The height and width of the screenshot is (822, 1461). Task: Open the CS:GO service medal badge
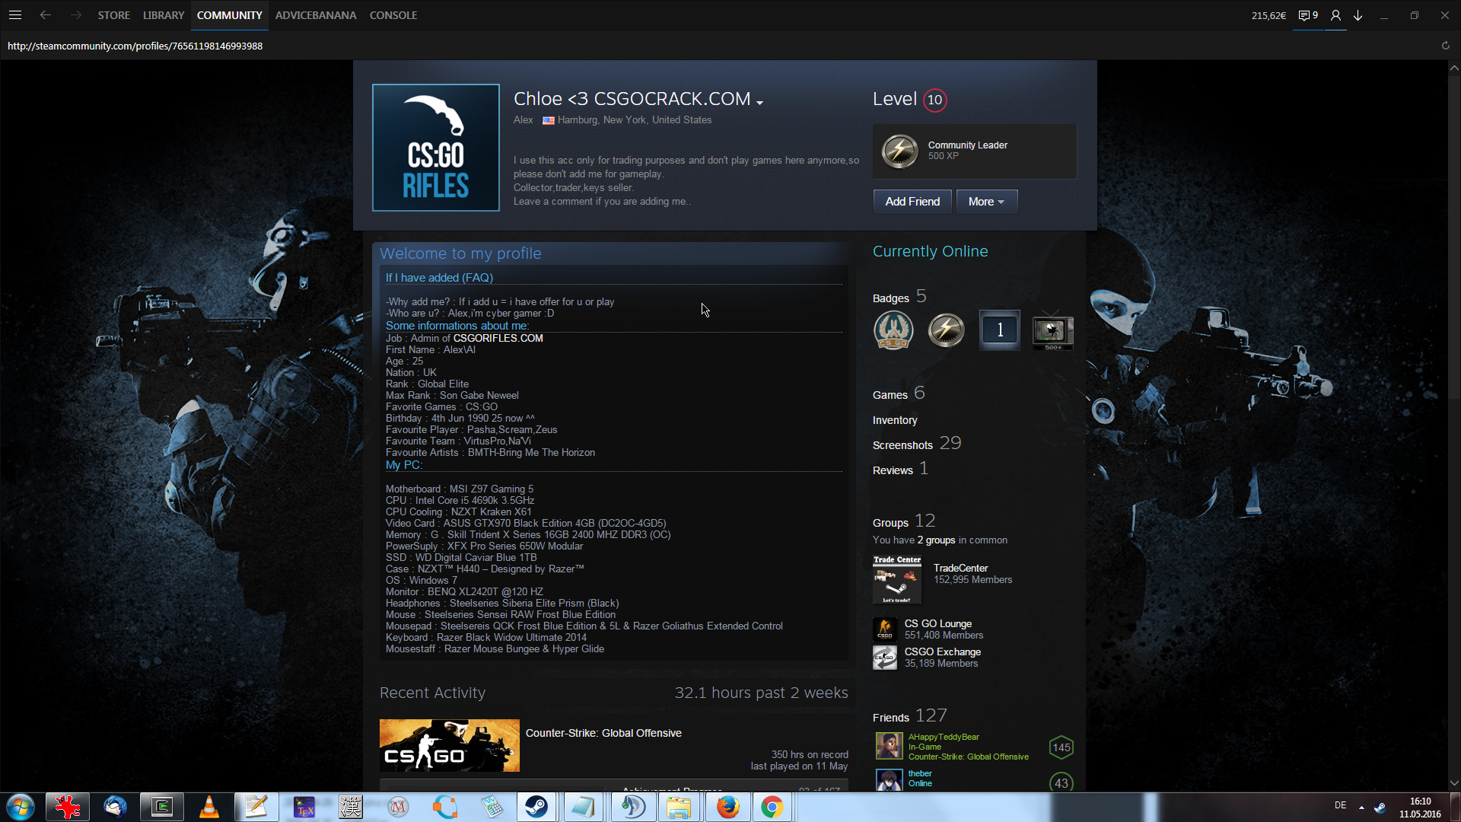[893, 330]
